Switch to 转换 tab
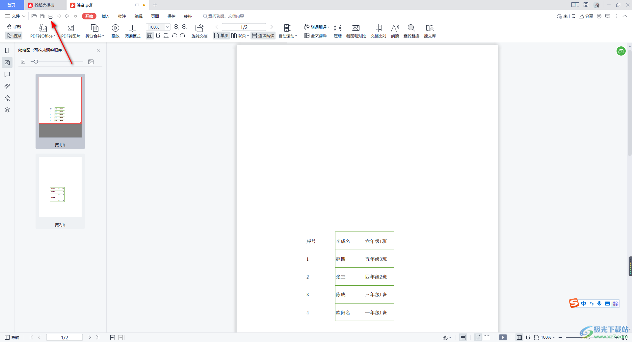Image resolution: width=632 pixels, height=342 pixels. 188,16
